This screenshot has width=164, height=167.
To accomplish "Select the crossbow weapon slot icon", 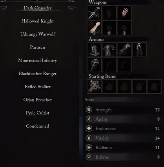I will coord(94,13).
